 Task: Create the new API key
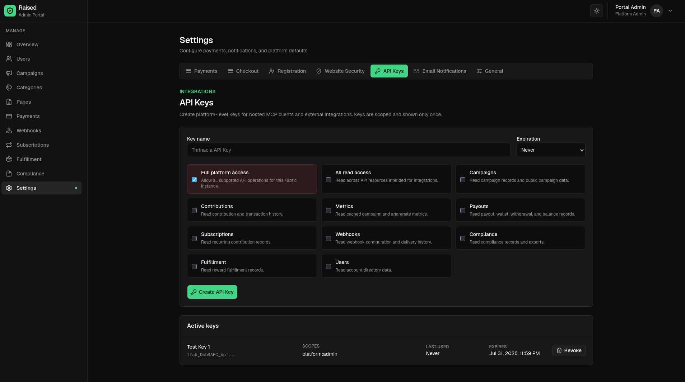(x=212, y=292)
